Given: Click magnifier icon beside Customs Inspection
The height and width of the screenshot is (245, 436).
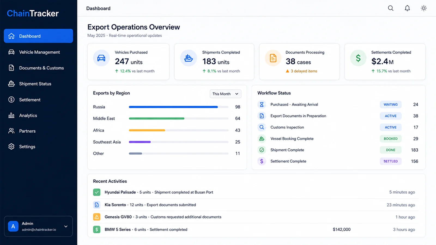Looking at the screenshot, I should (x=262, y=127).
